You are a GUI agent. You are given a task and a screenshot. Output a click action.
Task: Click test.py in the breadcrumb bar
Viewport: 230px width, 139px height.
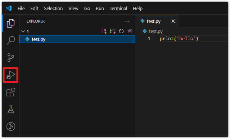pos(155,32)
